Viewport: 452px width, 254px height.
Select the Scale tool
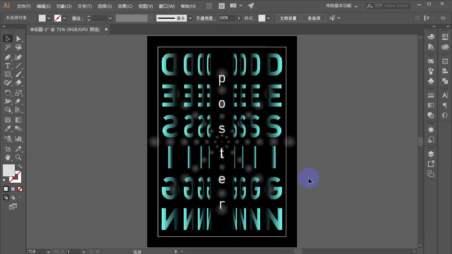pyautogui.click(x=18, y=93)
